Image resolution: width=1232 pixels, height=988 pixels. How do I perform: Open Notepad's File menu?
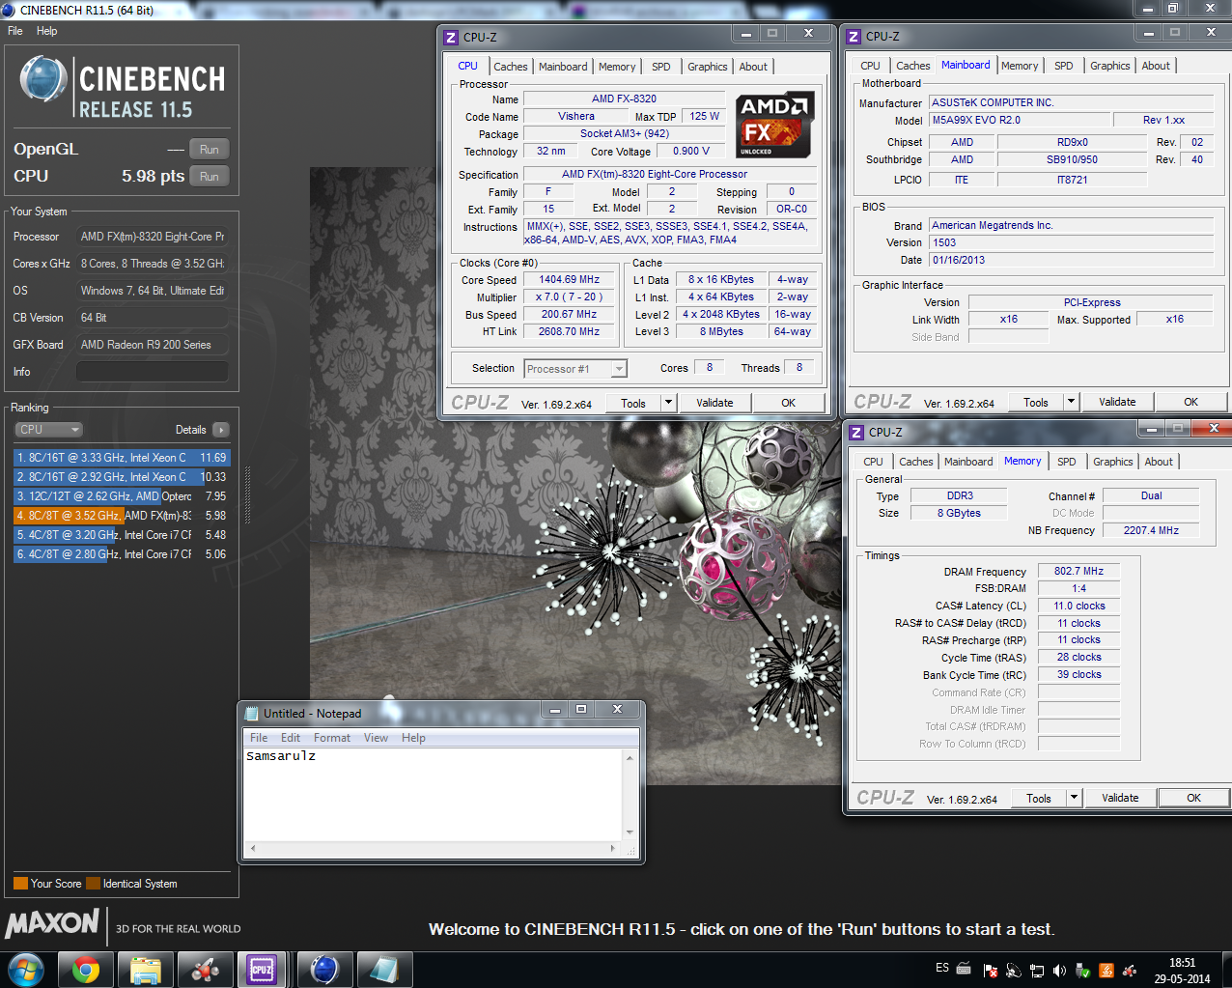coord(259,738)
